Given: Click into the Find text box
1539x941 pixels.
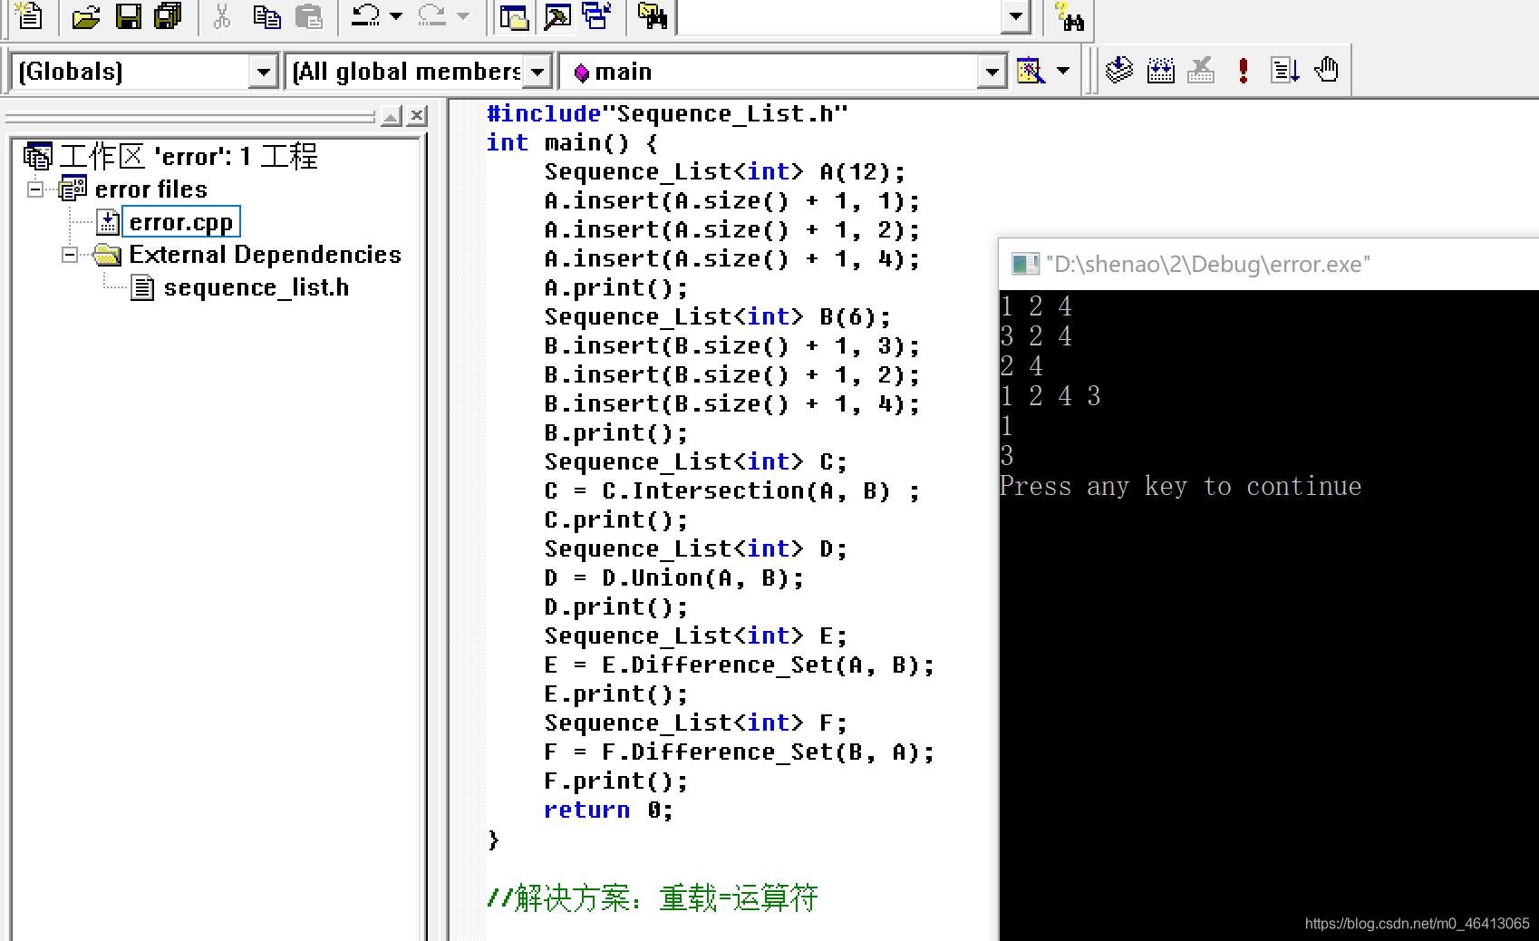Looking at the screenshot, I should pos(840,16).
